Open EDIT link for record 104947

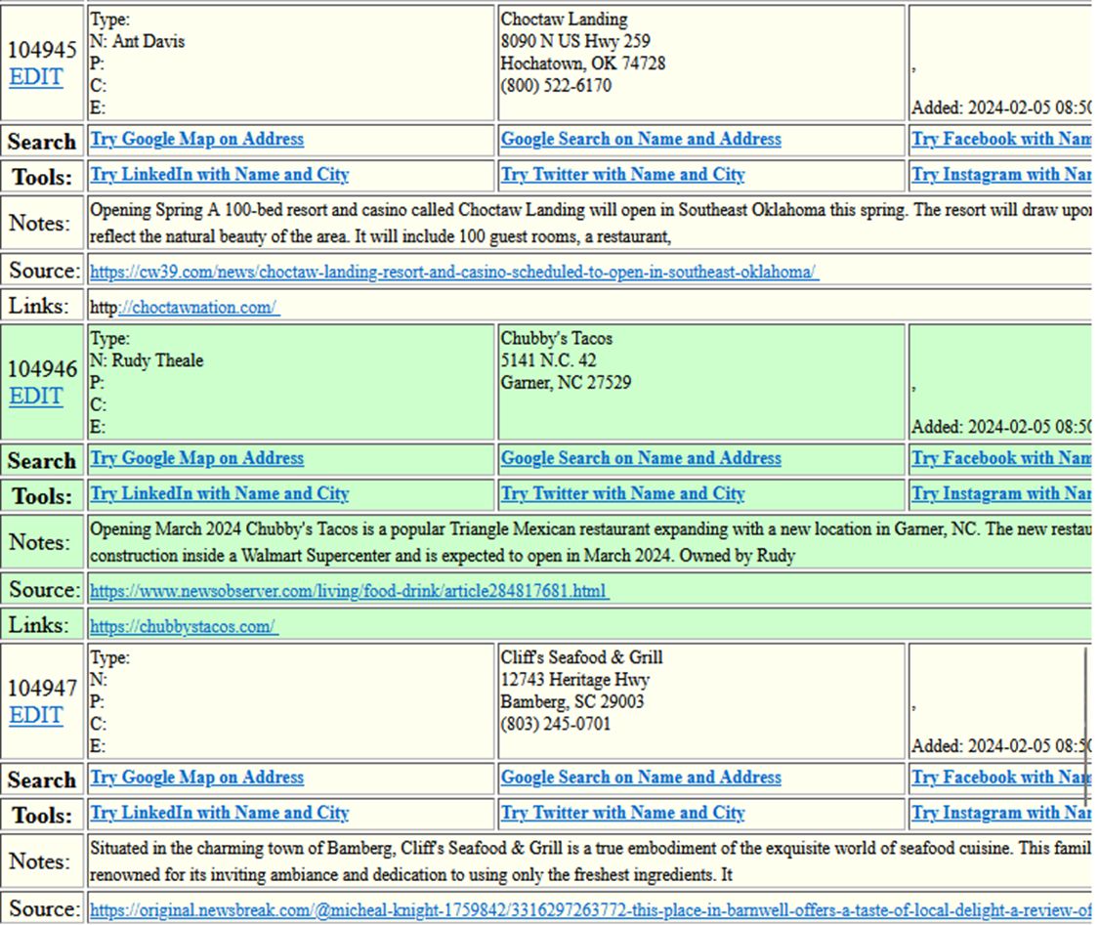[x=36, y=715]
